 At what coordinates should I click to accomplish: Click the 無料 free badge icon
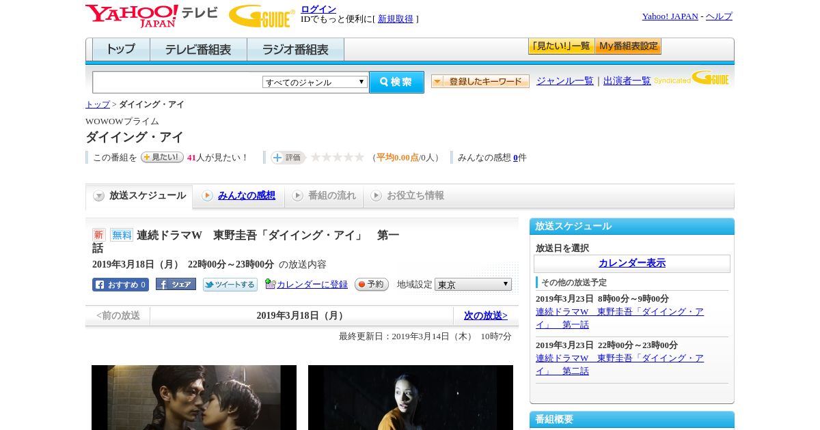122,235
